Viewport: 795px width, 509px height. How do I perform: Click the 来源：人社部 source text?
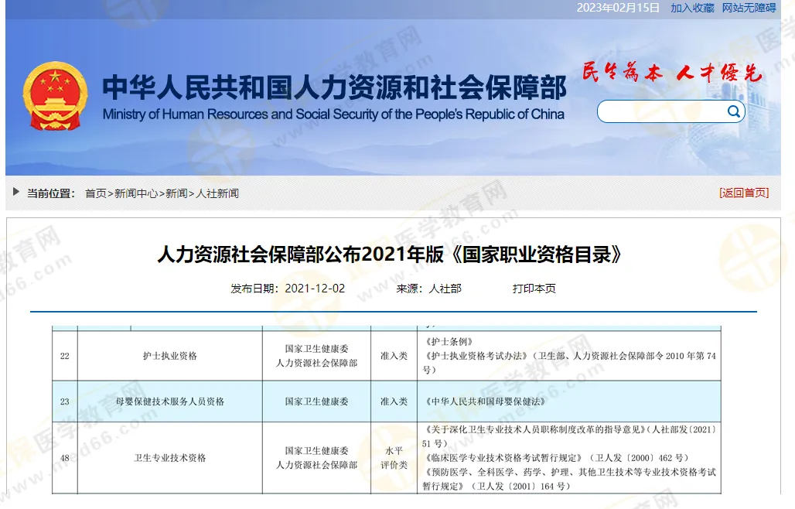point(428,289)
